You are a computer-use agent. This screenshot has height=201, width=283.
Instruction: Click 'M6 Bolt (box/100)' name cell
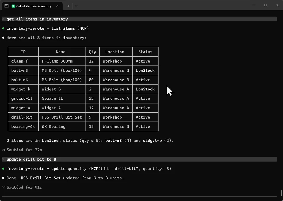pyautogui.click(x=62, y=80)
